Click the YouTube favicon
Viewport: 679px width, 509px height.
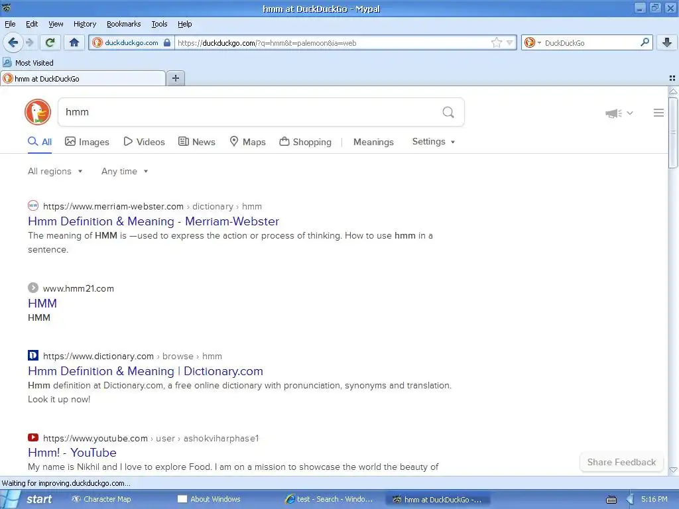33,437
